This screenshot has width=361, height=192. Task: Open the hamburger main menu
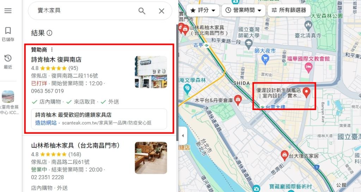[8, 11]
